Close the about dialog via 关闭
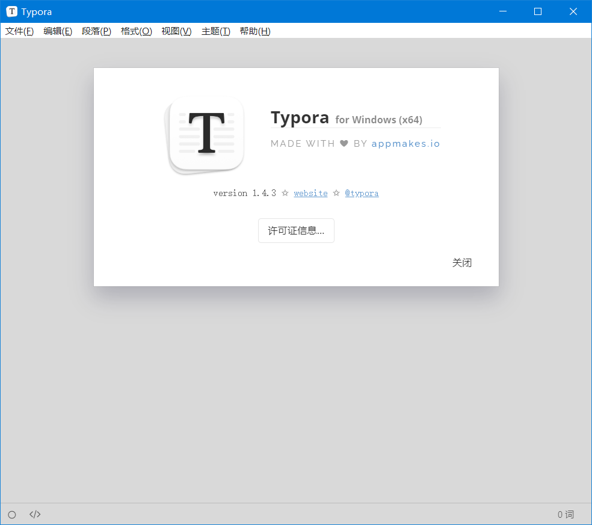This screenshot has height=525, width=592. pos(461,263)
